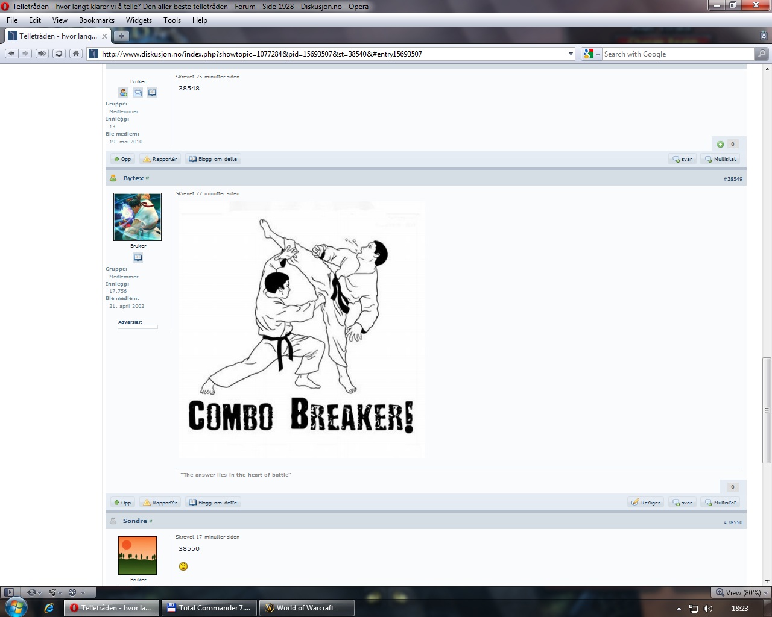This screenshot has width=772, height=617.
Task: Click Rediger to edit Bytex's post
Action: pos(646,503)
